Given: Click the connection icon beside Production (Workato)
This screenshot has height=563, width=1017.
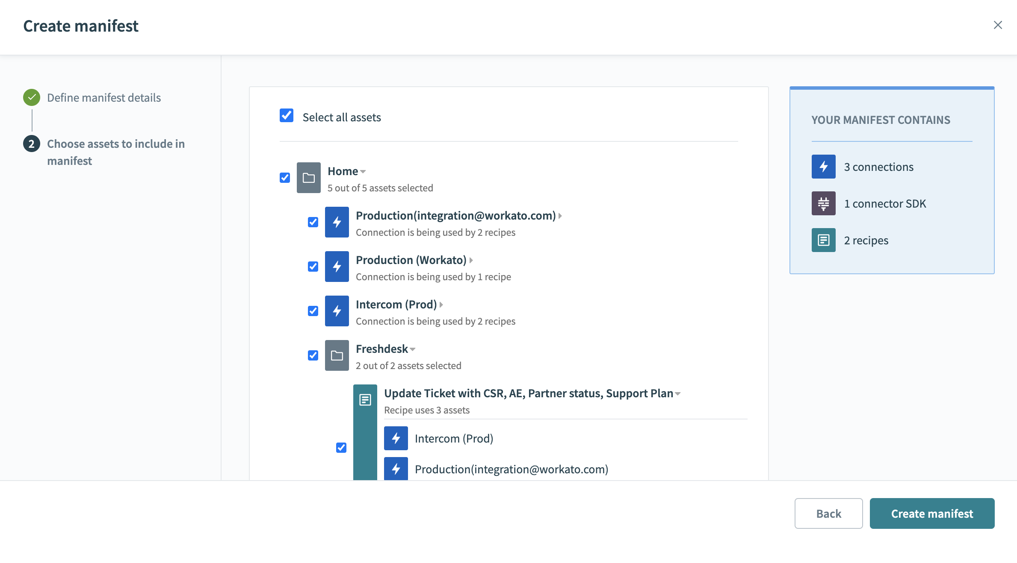Looking at the screenshot, I should tap(337, 267).
